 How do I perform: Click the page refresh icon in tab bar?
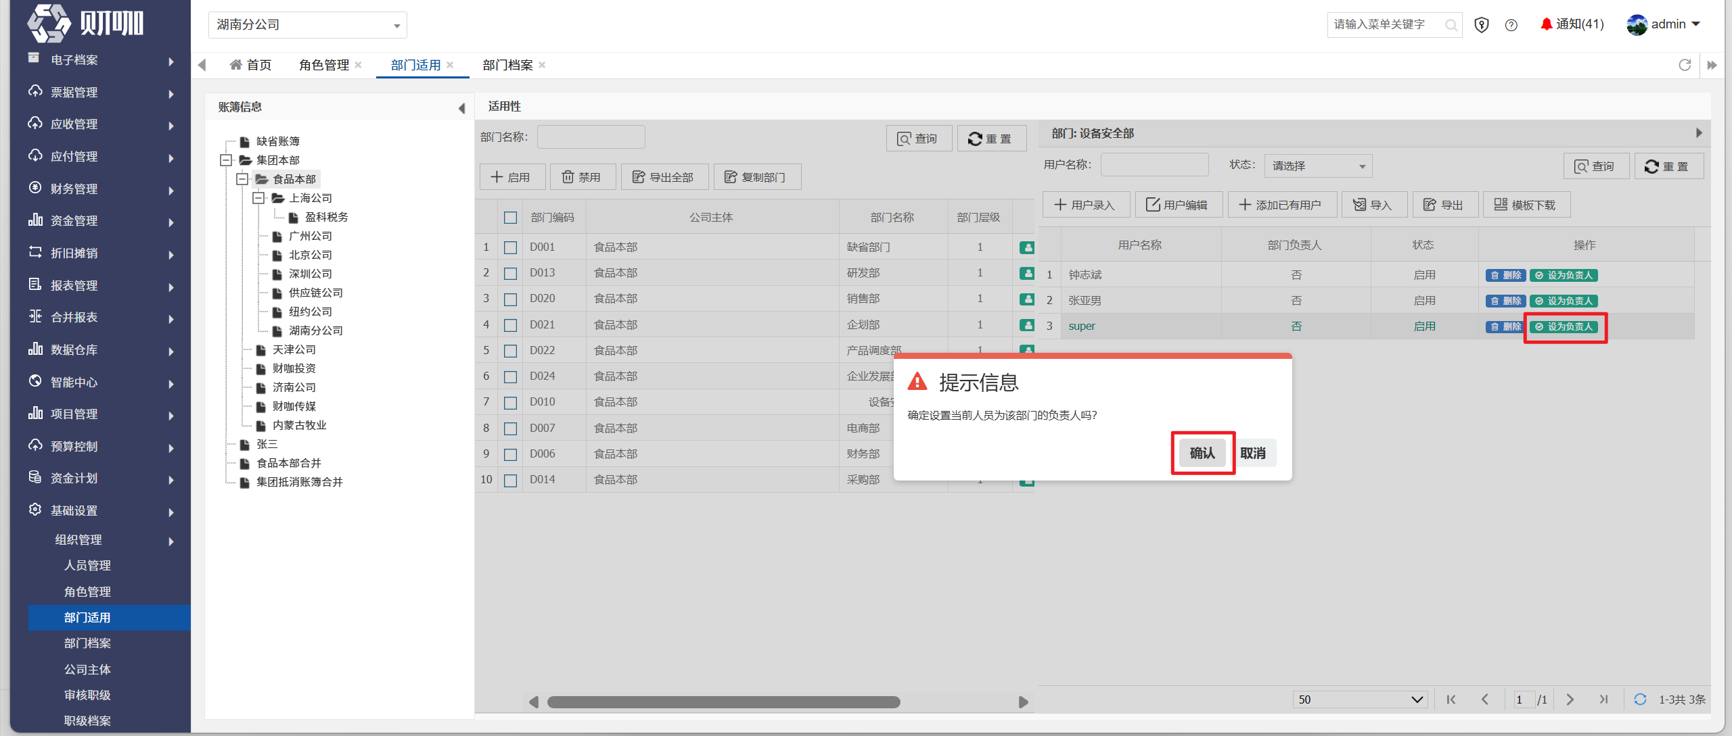click(1685, 65)
